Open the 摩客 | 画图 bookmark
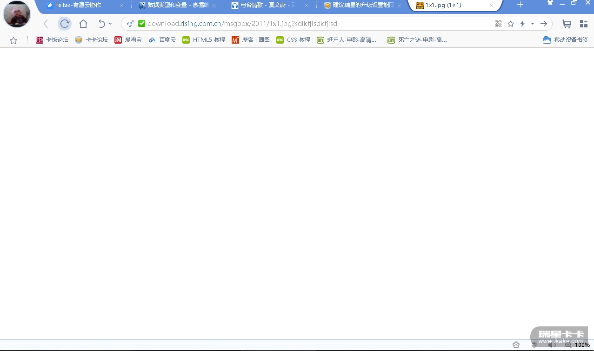Viewport: 594px width, 351px height. pos(251,40)
